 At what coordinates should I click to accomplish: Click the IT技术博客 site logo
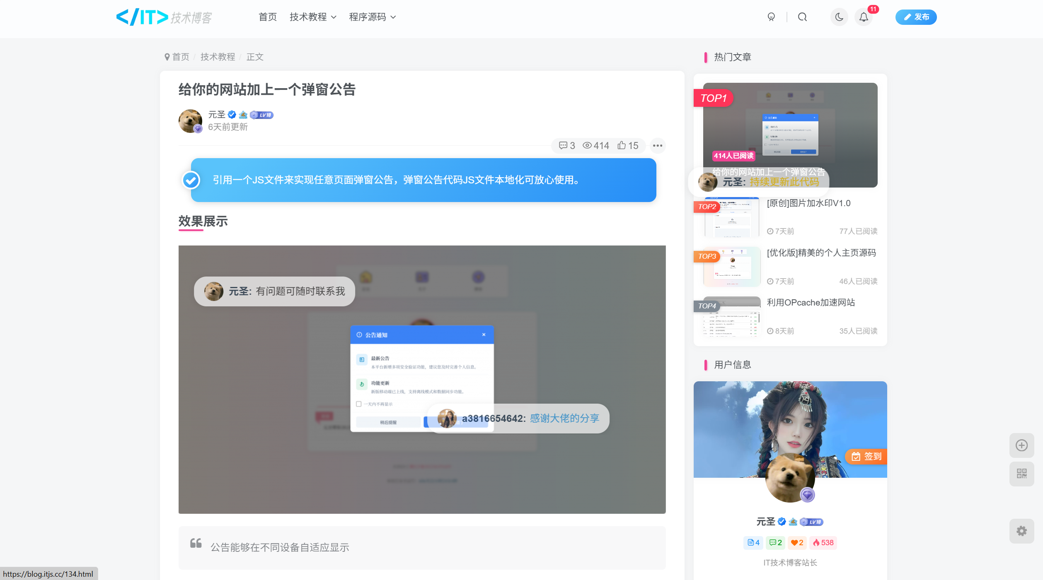[164, 17]
